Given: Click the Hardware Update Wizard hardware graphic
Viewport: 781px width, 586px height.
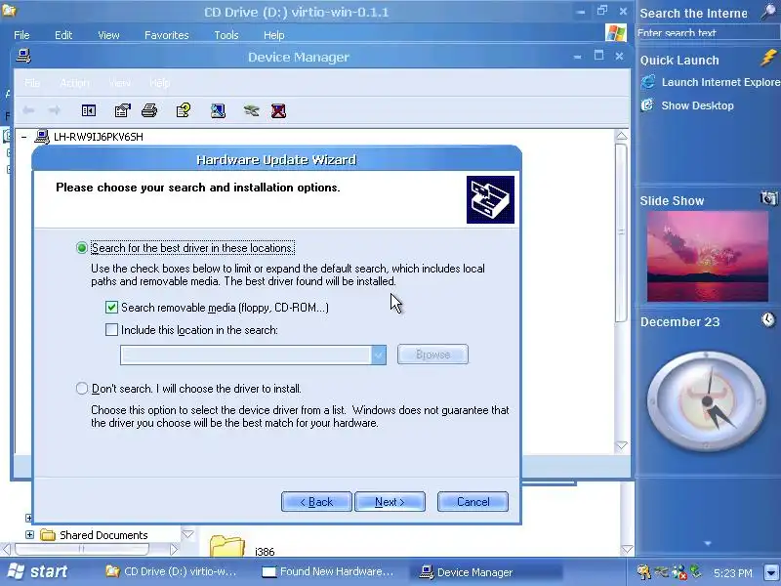Looking at the screenshot, I should tap(490, 200).
